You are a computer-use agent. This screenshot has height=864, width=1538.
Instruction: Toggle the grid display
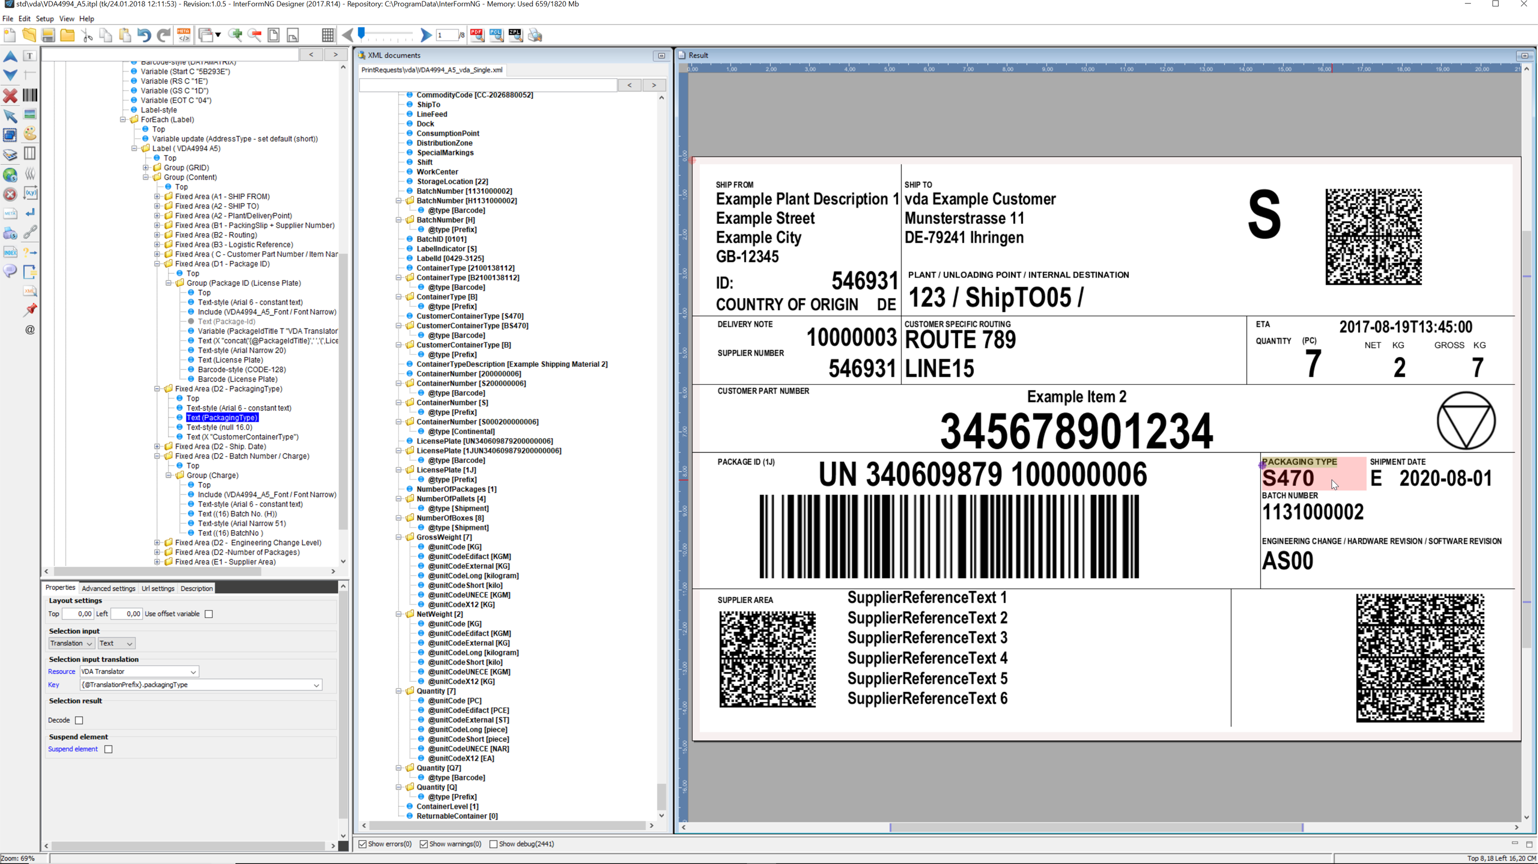click(x=328, y=35)
